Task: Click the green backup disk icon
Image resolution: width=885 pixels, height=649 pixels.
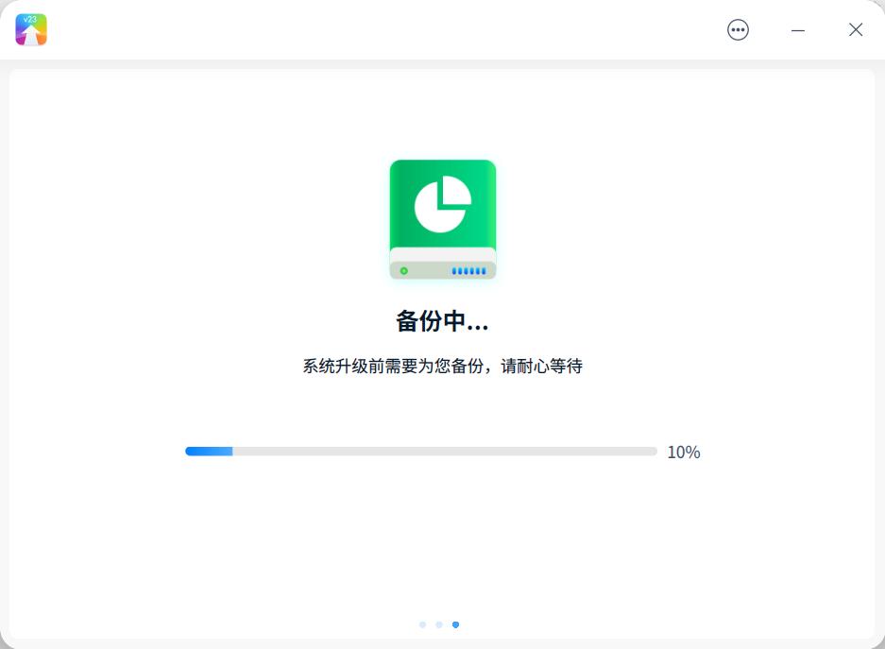Action: pyautogui.click(x=442, y=217)
